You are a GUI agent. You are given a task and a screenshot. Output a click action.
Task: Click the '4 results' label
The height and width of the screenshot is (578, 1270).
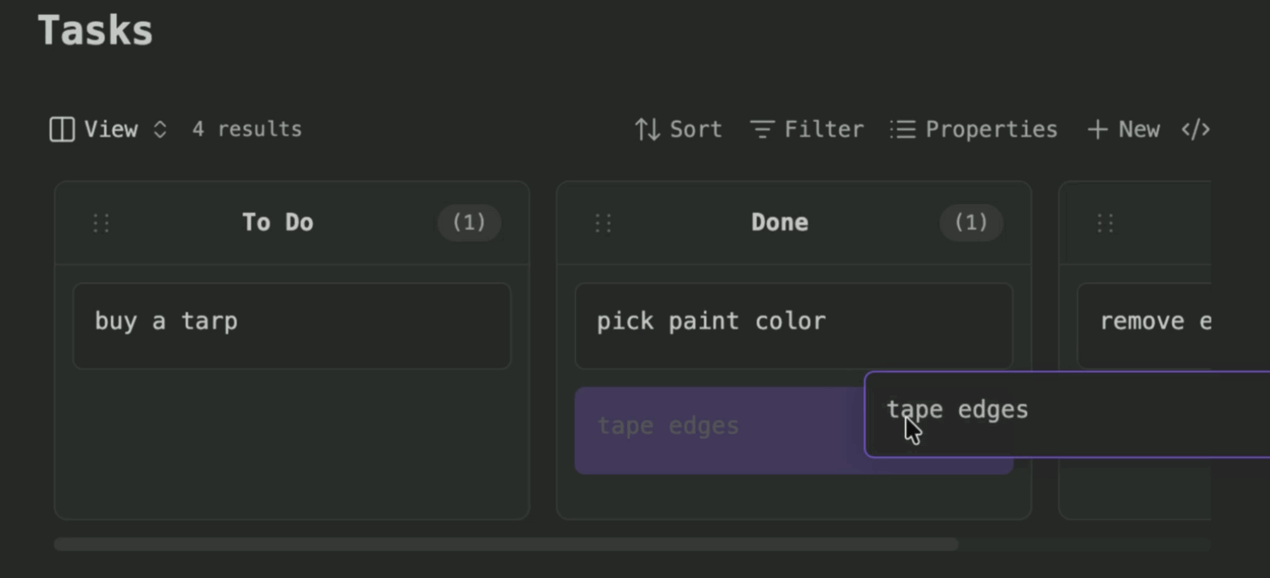(247, 130)
